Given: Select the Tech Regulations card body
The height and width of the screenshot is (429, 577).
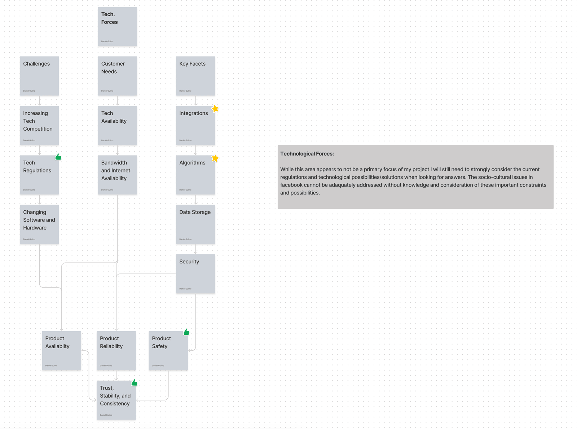Looking at the screenshot, I should (39, 175).
